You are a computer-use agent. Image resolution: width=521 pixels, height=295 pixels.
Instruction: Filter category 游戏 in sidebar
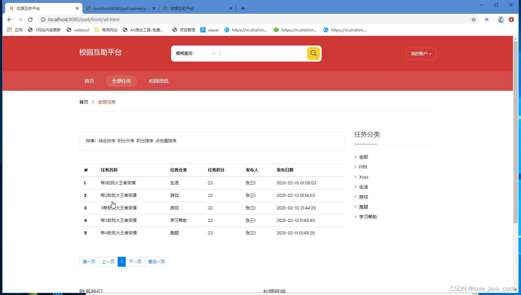click(363, 197)
